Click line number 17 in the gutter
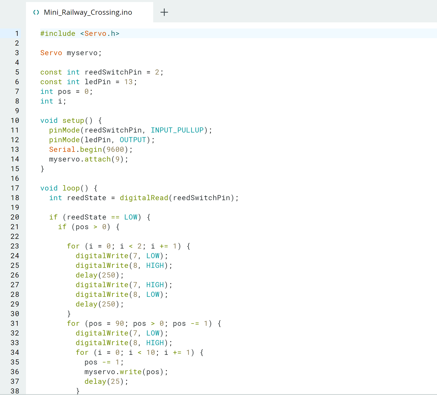Image resolution: width=437 pixels, height=395 pixels. (x=15, y=188)
